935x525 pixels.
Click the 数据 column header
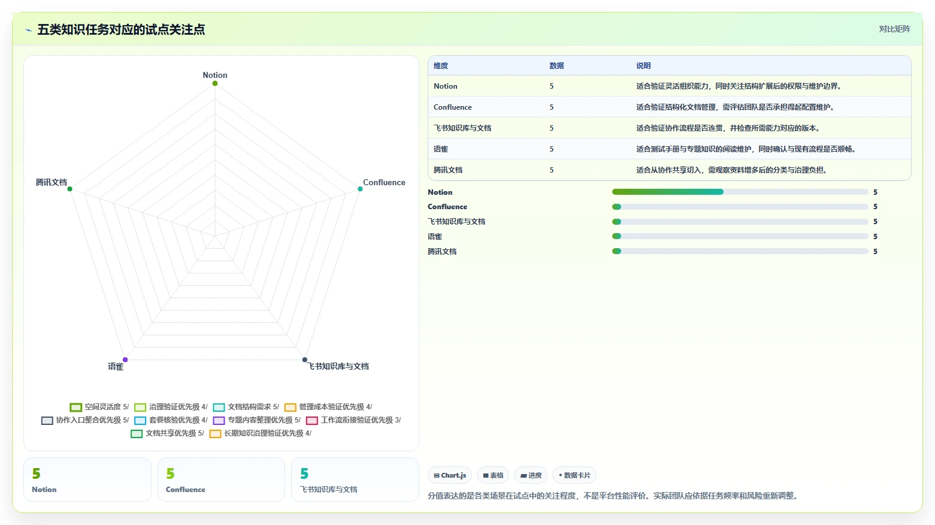557,66
